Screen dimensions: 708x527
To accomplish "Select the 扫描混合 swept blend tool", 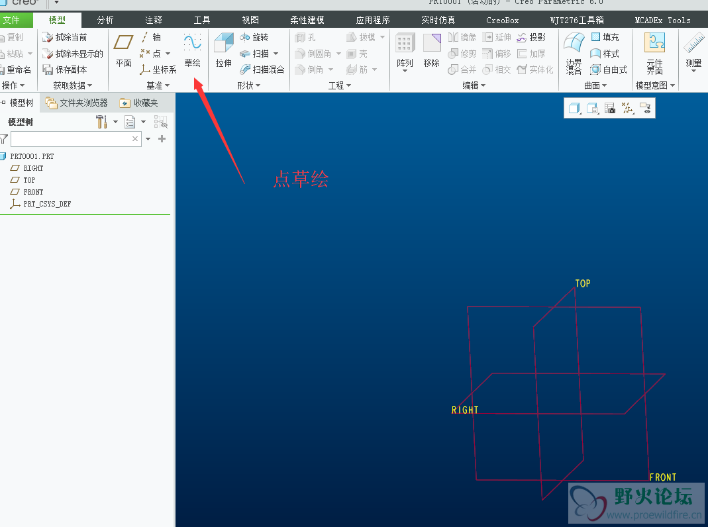I will point(262,70).
